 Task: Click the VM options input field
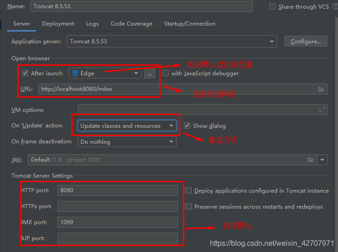[203, 110]
